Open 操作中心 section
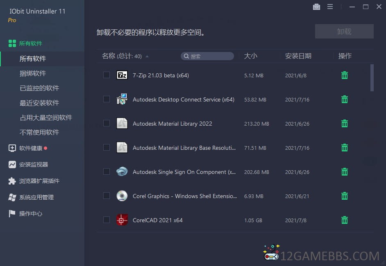386x266 pixels. [31, 214]
